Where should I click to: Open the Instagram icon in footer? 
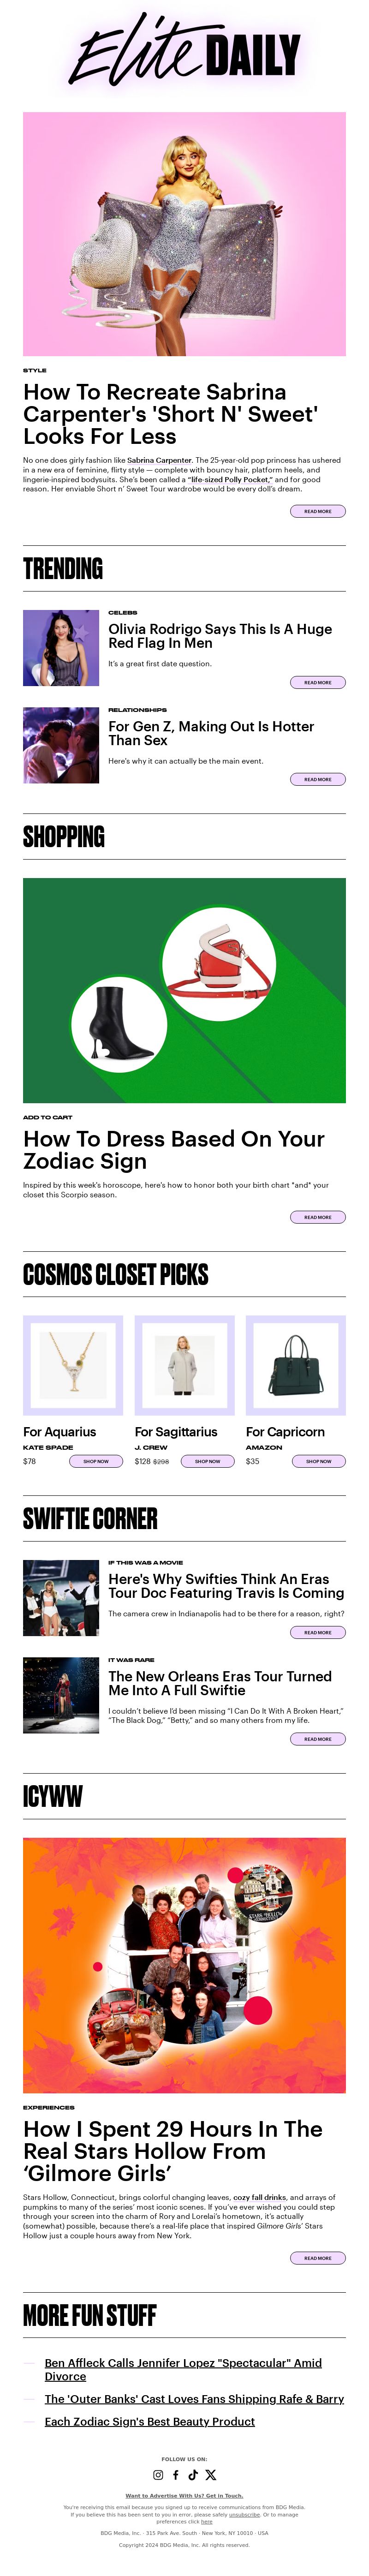pyautogui.click(x=158, y=2475)
